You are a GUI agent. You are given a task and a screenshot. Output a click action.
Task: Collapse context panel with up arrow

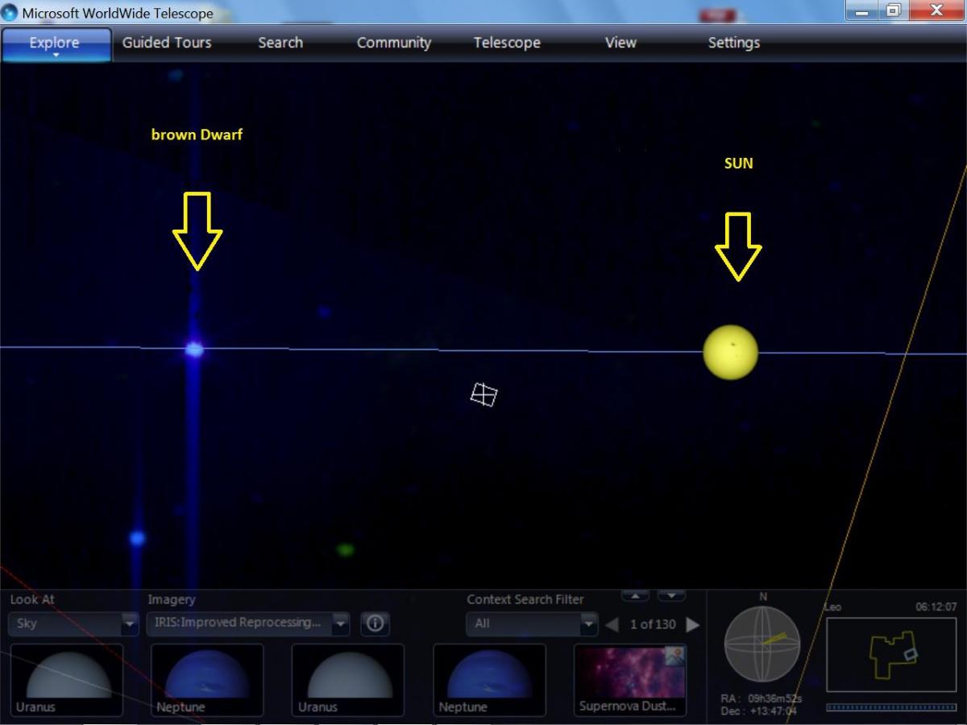(x=635, y=596)
